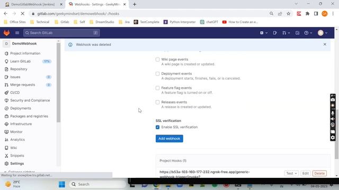Screen dimensions: 339x190
Task: Open the Office Sites bookmark folder
Action: [x=15, y=22]
